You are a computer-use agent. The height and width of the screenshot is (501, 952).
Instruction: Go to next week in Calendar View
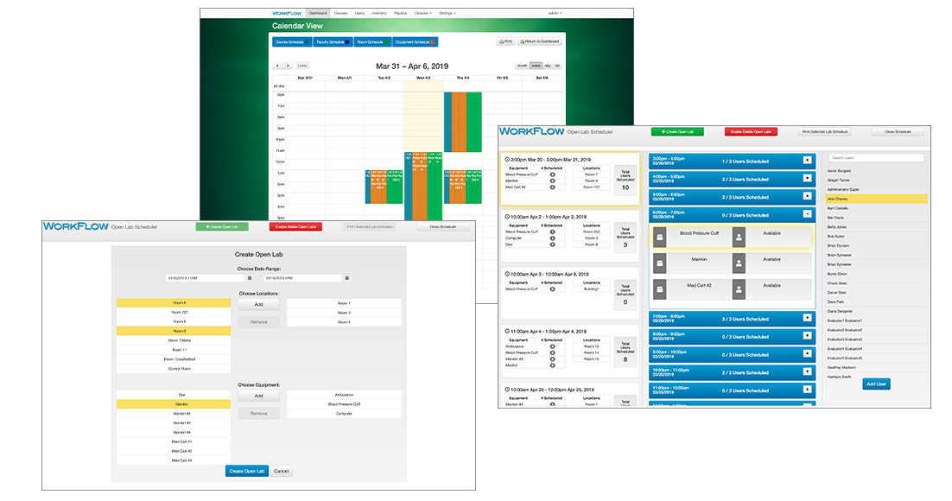click(x=287, y=66)
